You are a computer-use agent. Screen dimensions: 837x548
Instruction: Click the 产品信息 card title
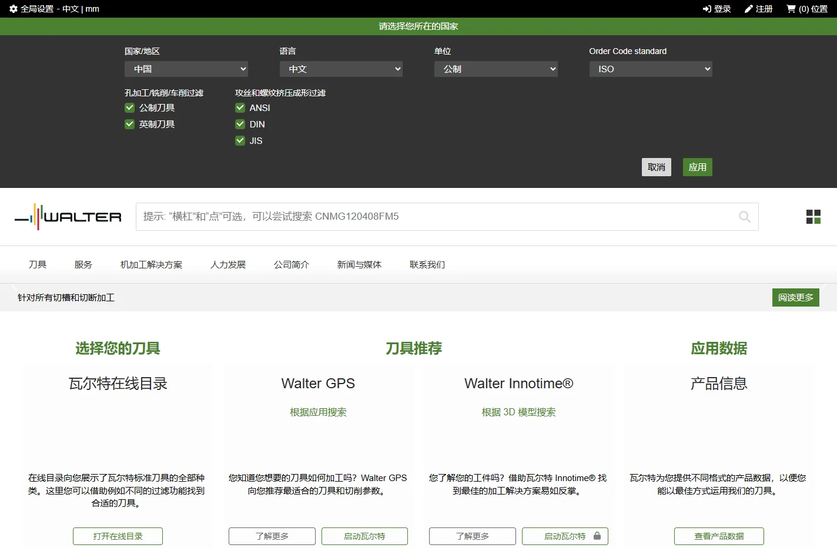[x=719, y=384]
